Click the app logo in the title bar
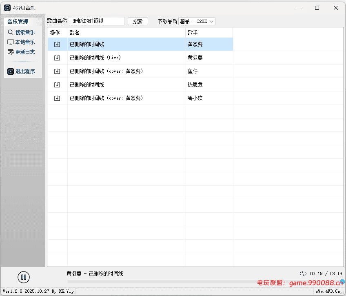The image size is (346, 296). (x=7, y=7)
